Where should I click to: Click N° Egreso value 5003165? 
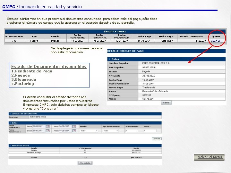147,95
